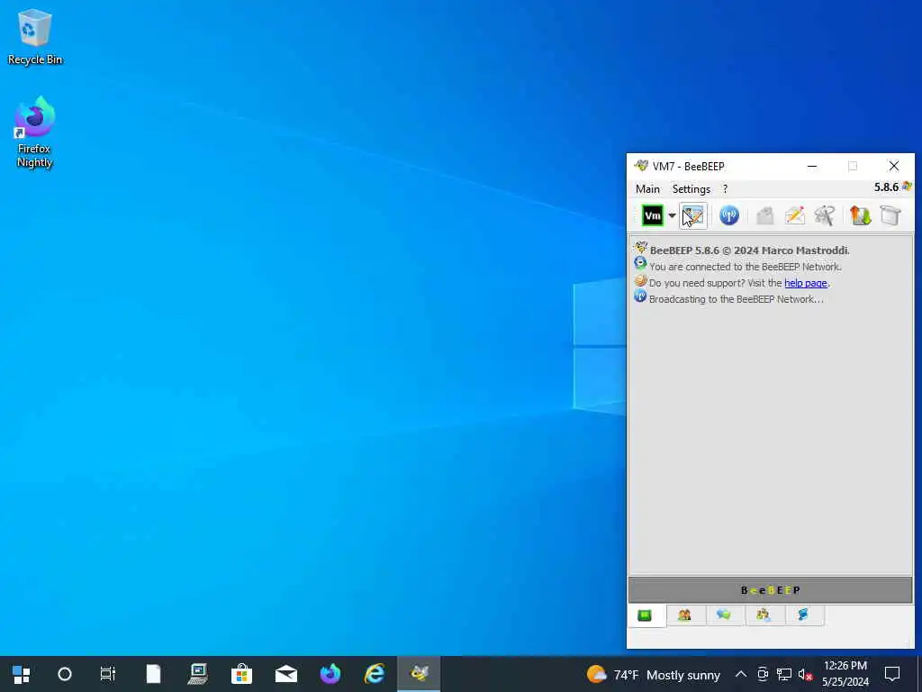Click the BeeBEEP bee icon in taskbar
This screenshot has height=692, width=922.
coord(419,674)
